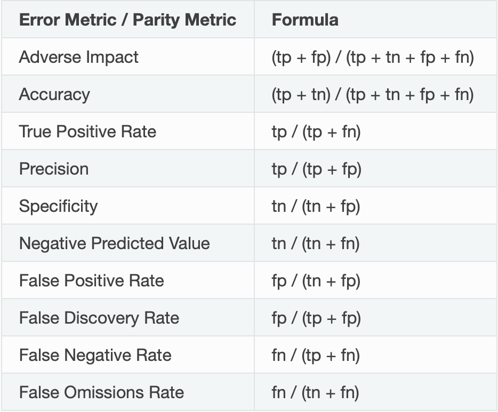Select the Precision row label

(x=54, y=169)
